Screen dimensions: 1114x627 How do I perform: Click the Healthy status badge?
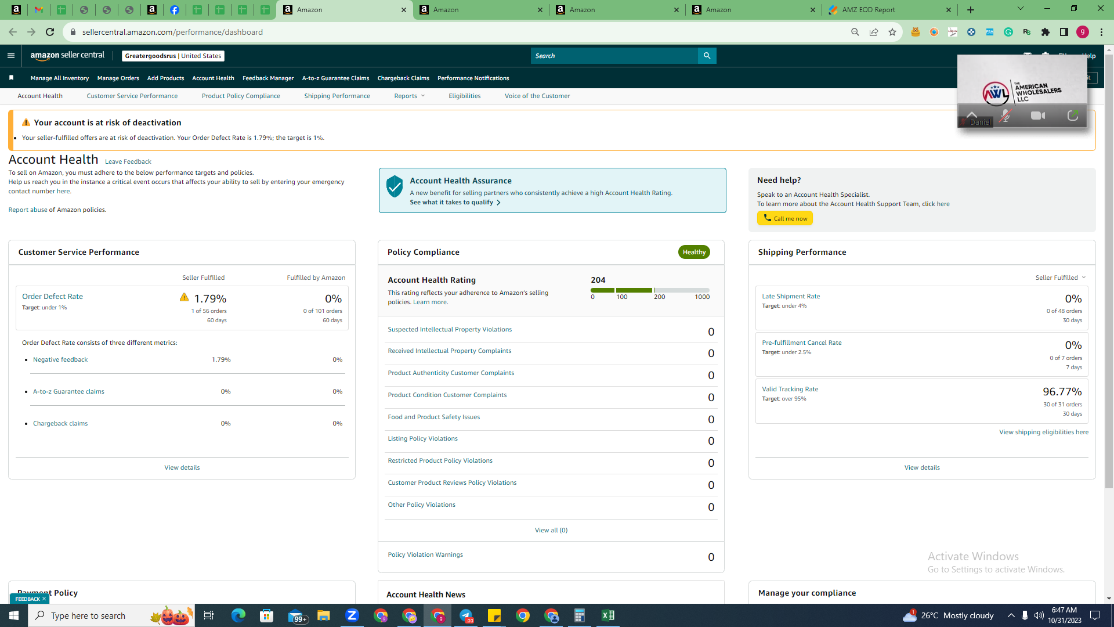point(694,252)
